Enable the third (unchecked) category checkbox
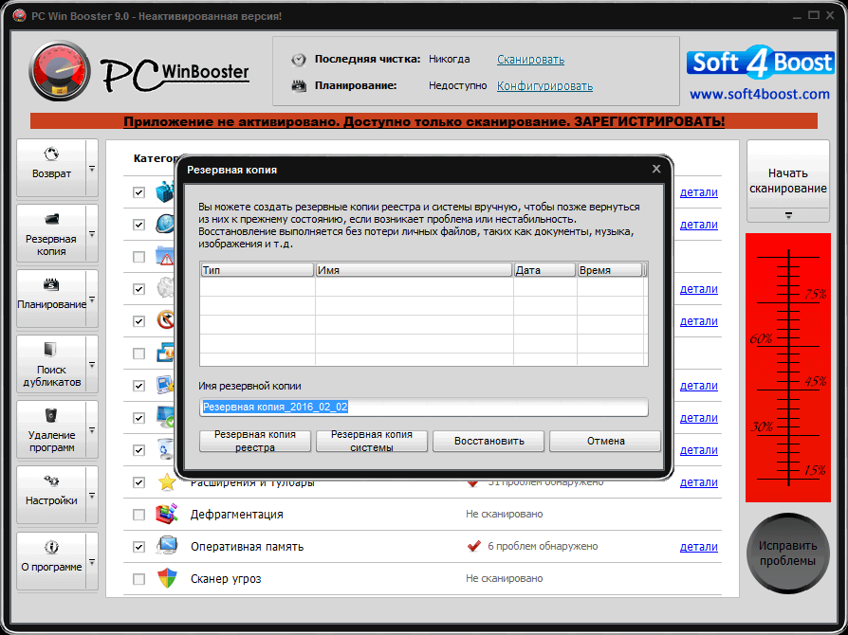This screenshot has height=635, width=848. pyautogui.click(x=139, y=257)
